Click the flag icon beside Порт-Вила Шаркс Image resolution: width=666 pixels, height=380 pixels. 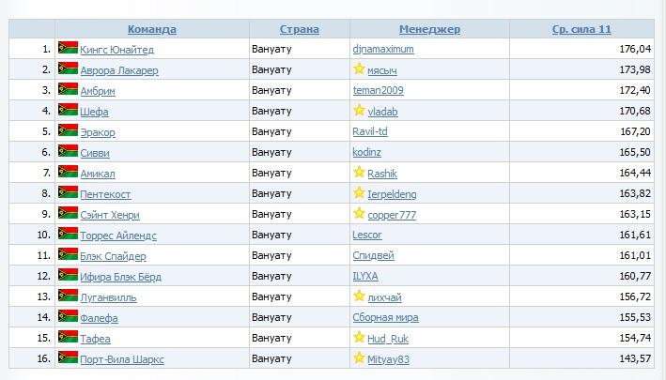[x=68, y=357]
